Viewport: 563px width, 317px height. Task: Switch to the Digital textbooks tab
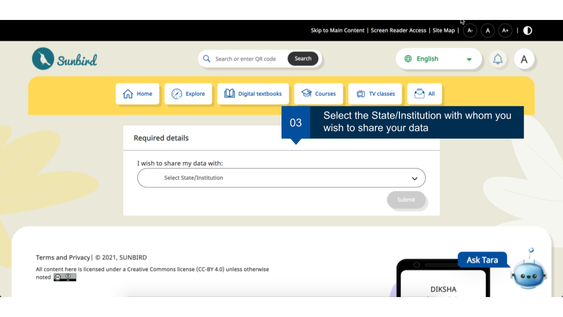253,94
